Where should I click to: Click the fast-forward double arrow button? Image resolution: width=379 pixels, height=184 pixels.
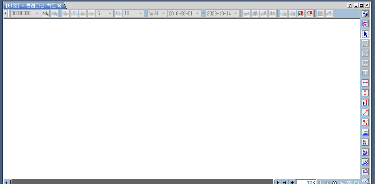(x=292, y=182)
